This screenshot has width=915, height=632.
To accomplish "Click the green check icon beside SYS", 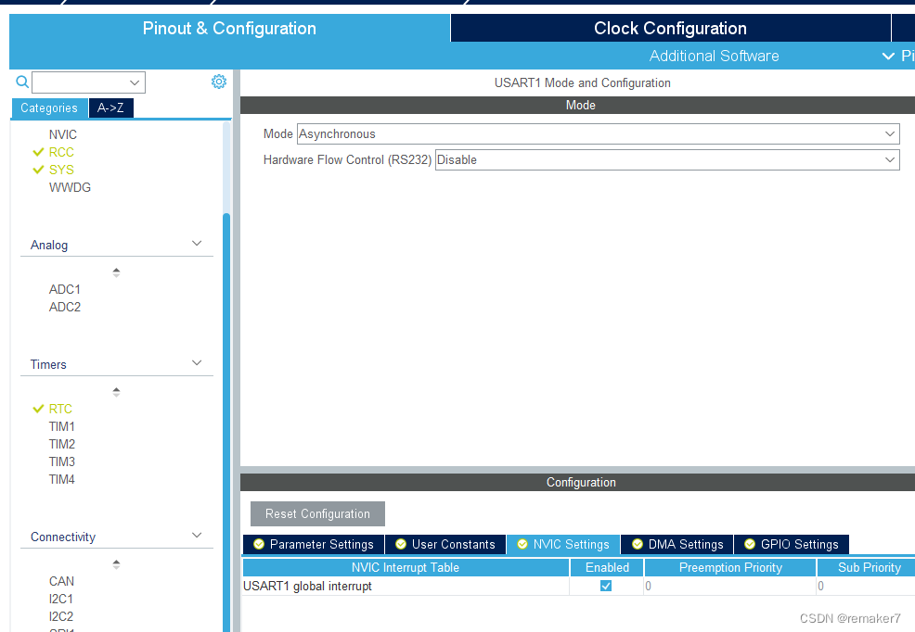I will click(x=39, y=170).
